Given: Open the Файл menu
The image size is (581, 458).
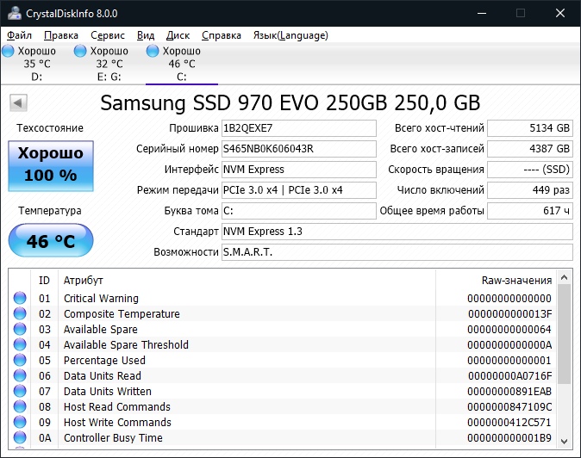Looking at the screenshot, I should (x=19, y=35).
